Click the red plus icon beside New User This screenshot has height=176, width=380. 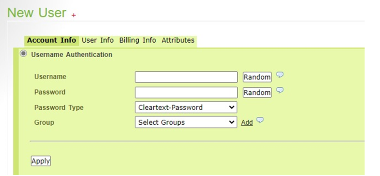tap(74, 15)
